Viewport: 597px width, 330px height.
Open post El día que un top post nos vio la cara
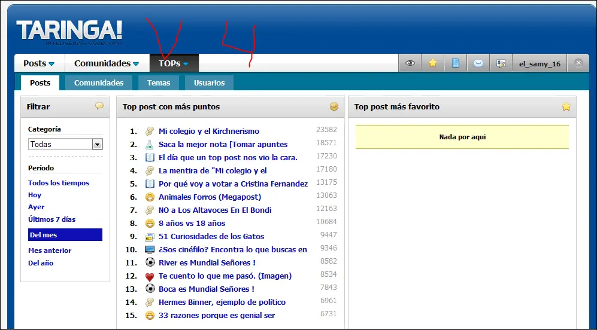(228, 158)
